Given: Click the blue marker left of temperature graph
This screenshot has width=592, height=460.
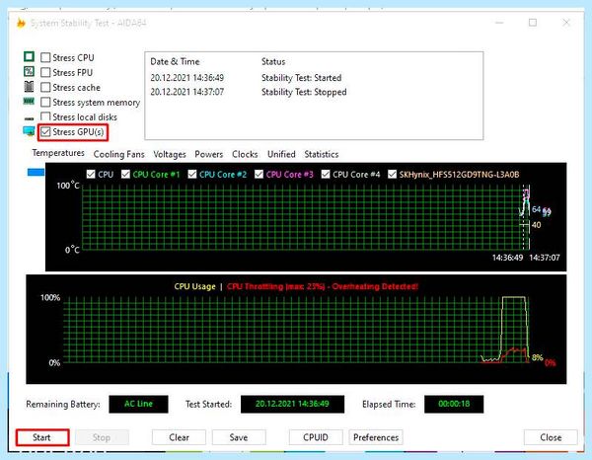Looking at the screenshot, I should 36,173.
